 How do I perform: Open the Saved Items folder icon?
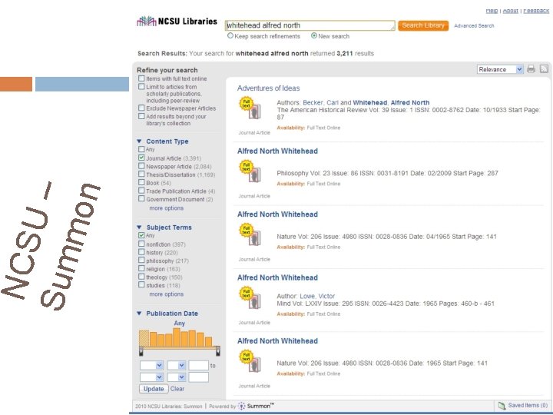click(502, 406)
